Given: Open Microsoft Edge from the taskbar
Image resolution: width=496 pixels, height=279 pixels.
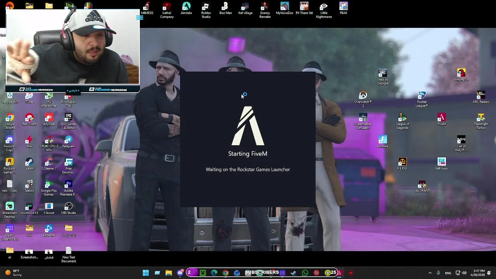Looking at the screenshot, I should coord(214,273).
